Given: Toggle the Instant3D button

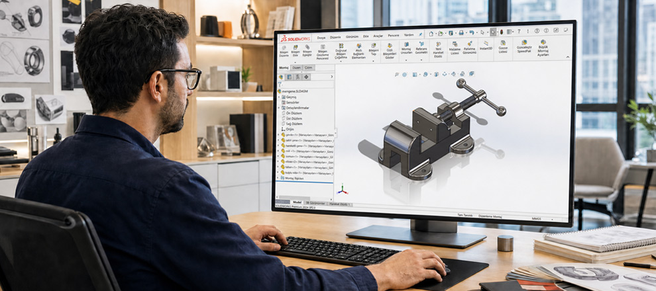Looking at the screenshot, I should coord(486,45).
